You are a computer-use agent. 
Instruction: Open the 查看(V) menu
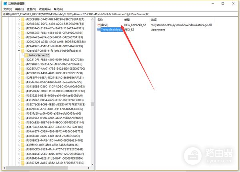click(31, 9)
